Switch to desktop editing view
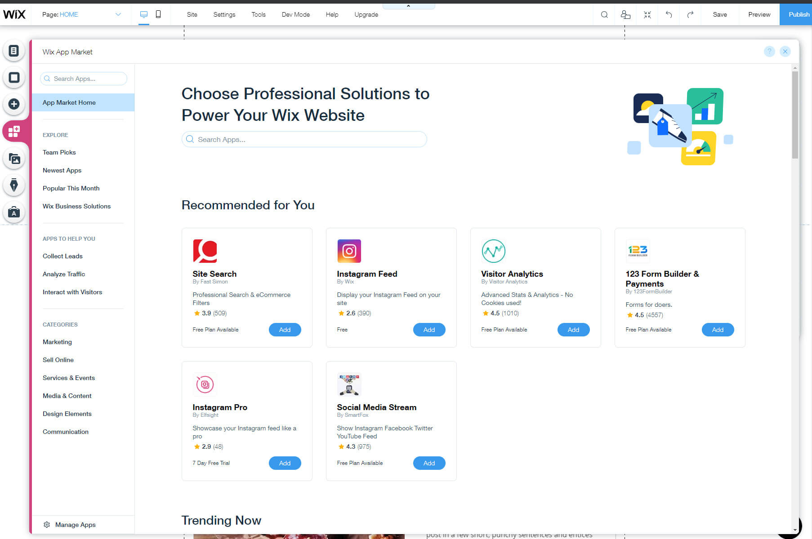Image resolution: width=812 pixels, height=539 pixels. coord(144,14)
